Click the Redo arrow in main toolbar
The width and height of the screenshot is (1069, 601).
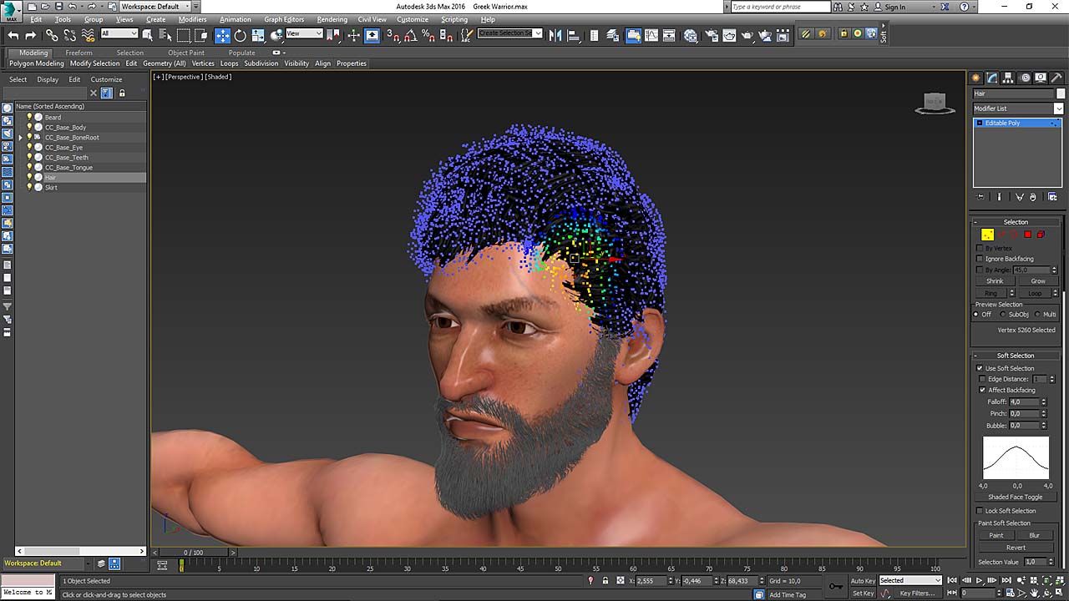[31, 35]
